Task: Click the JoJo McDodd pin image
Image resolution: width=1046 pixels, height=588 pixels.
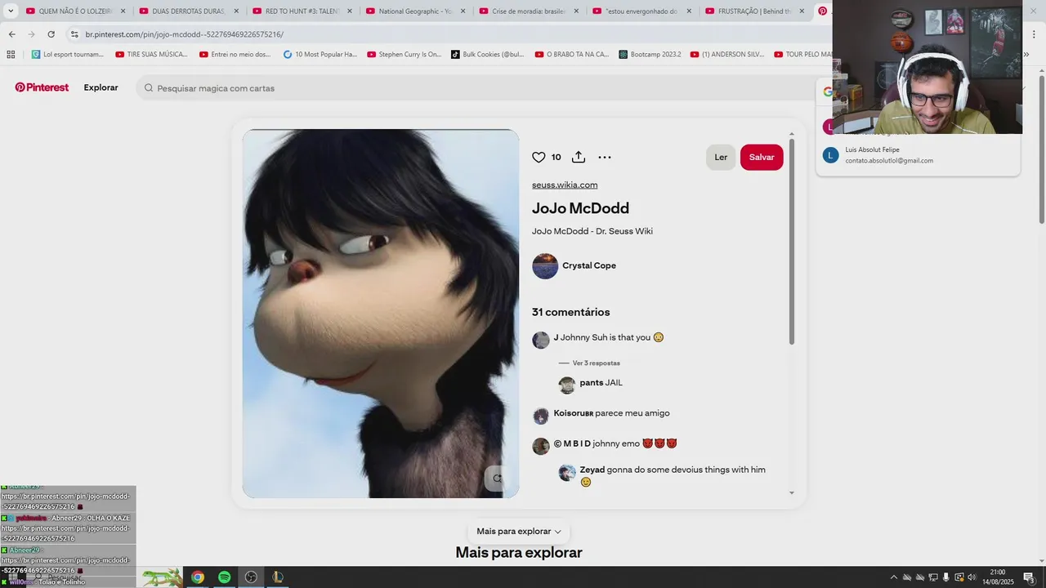Action: pos(381,314)
